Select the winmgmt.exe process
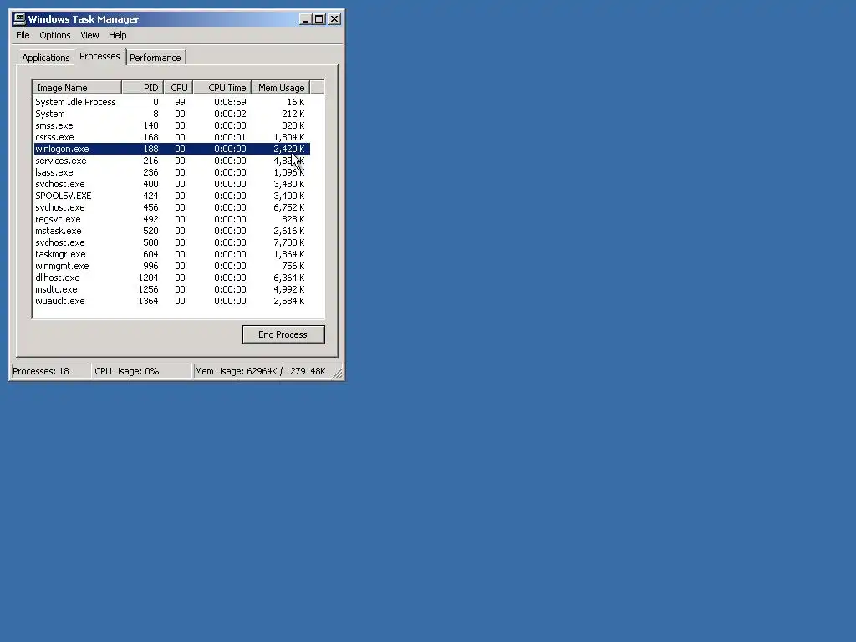The height and width of the screenshot is (642, 856). point(171,267)
